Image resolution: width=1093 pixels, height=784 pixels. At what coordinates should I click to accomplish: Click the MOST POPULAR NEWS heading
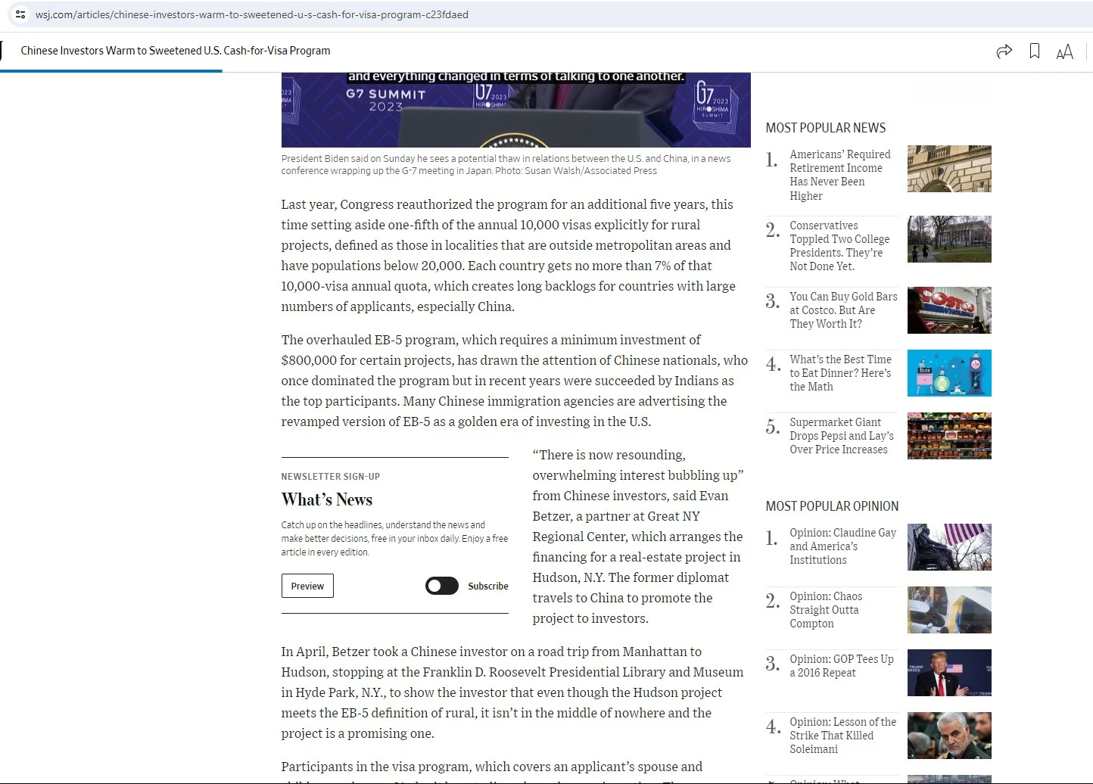[x=826, y=128]
